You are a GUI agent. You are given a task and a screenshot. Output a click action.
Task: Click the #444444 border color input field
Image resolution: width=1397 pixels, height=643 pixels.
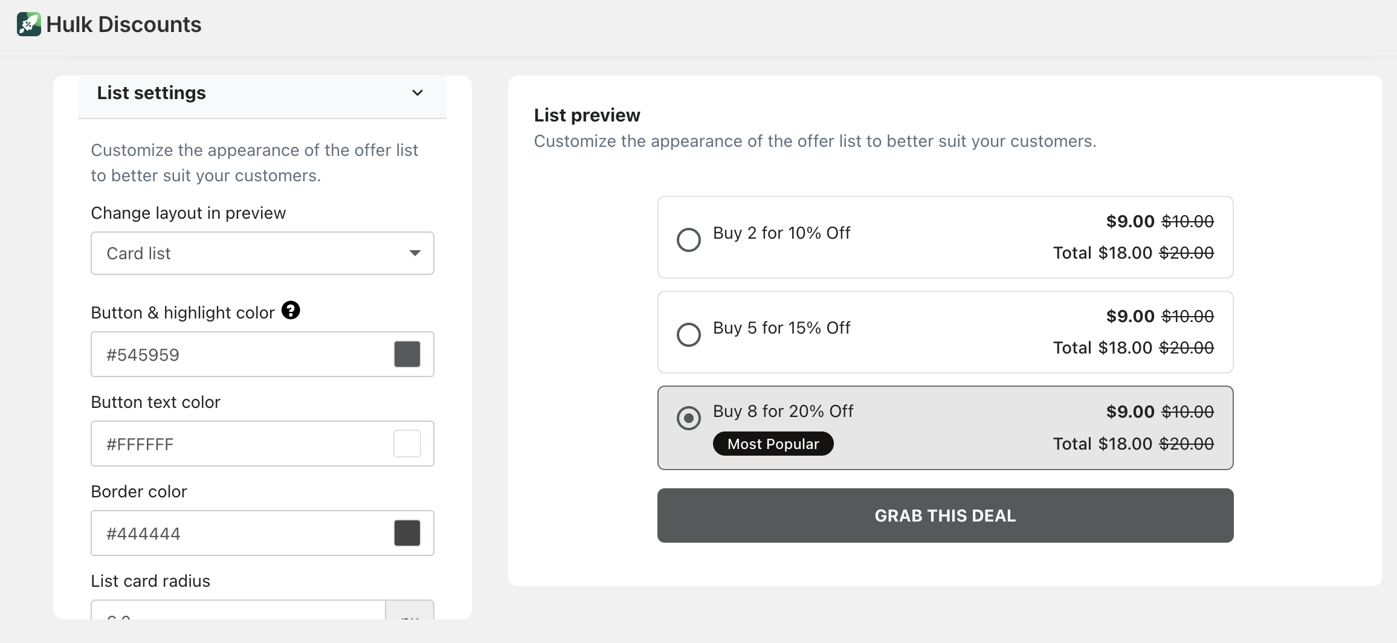[242, 534]
